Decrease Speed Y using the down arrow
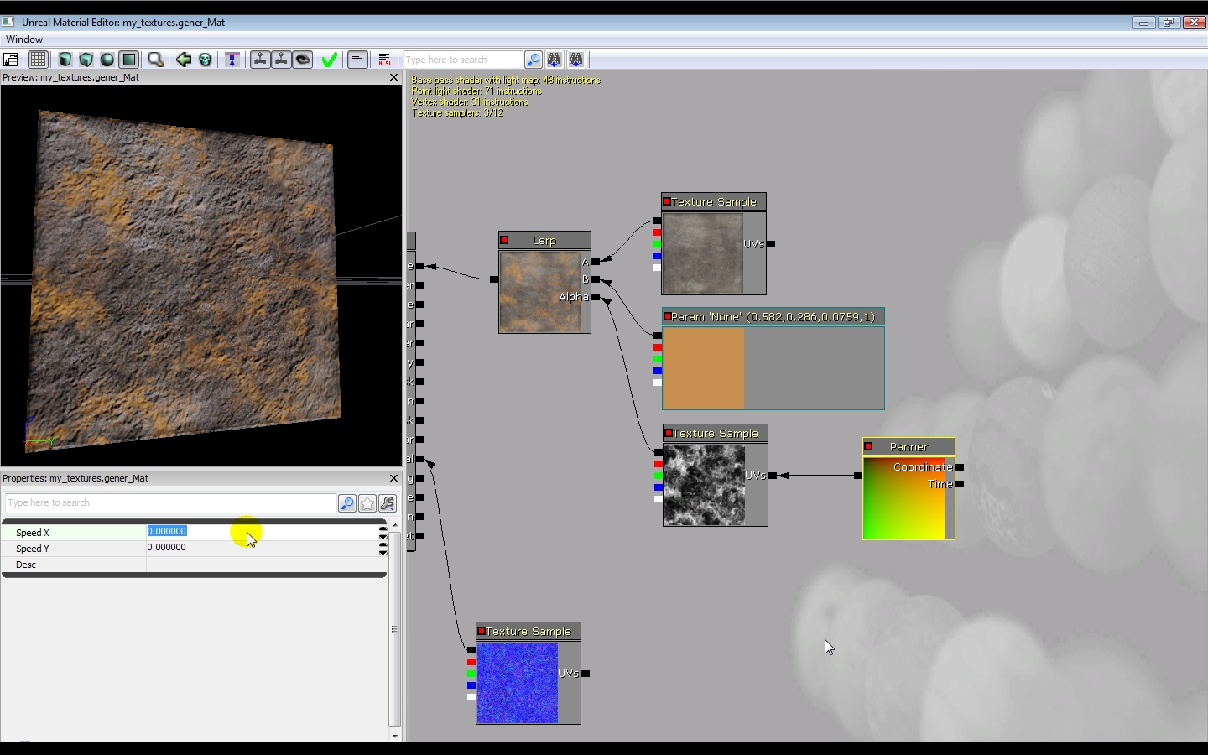 coord(383,553)
